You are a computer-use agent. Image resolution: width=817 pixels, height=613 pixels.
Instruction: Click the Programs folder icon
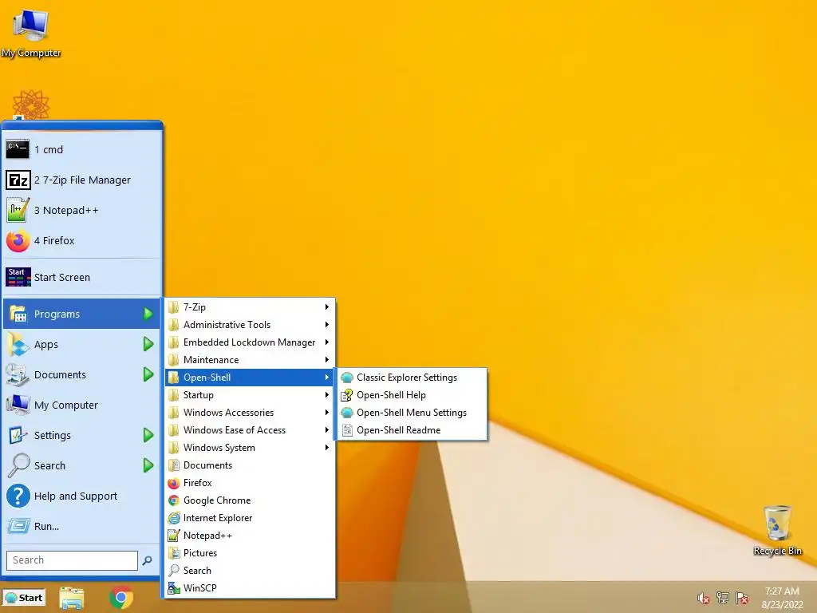tap(18, 314)
